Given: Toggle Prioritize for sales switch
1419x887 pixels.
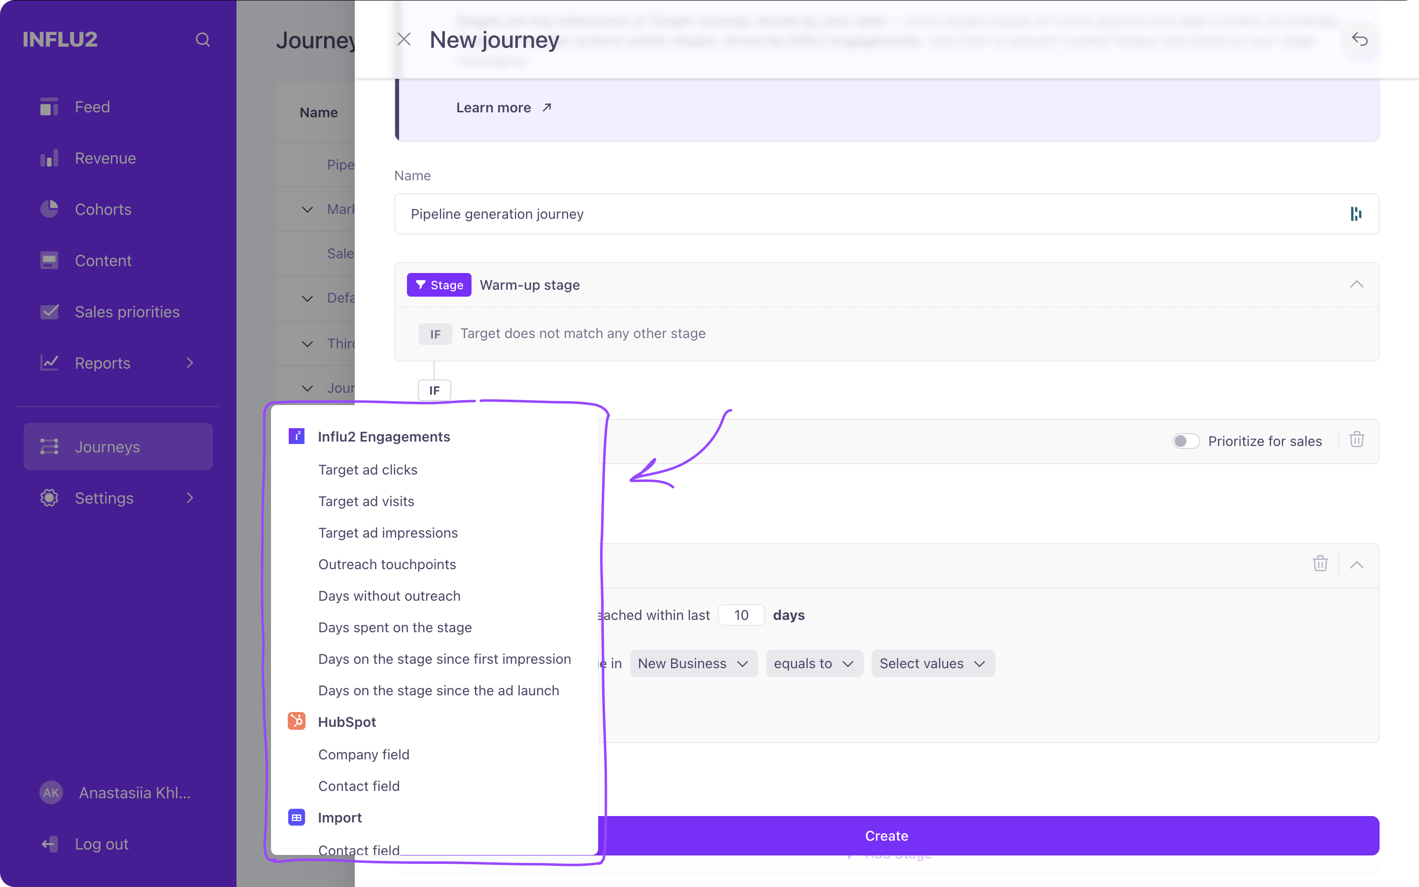Looking at the screenshot, I should 1185,441.
